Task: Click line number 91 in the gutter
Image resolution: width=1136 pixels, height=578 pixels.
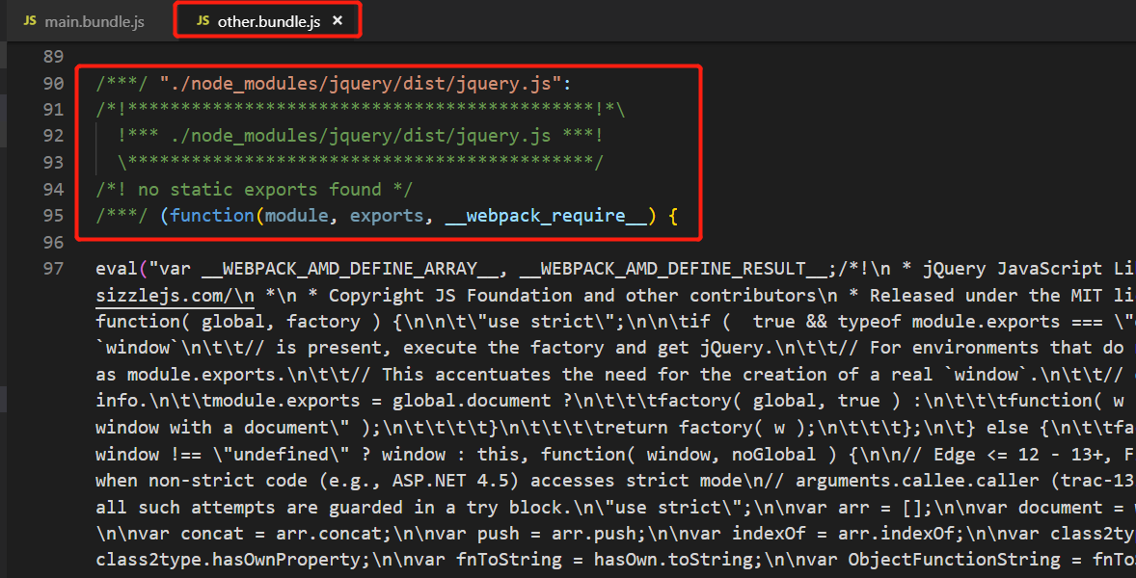Action: (x=54, y=110)
